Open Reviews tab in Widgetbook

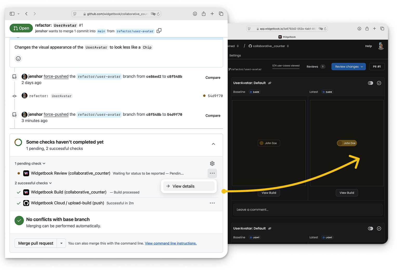pos(316,67)
